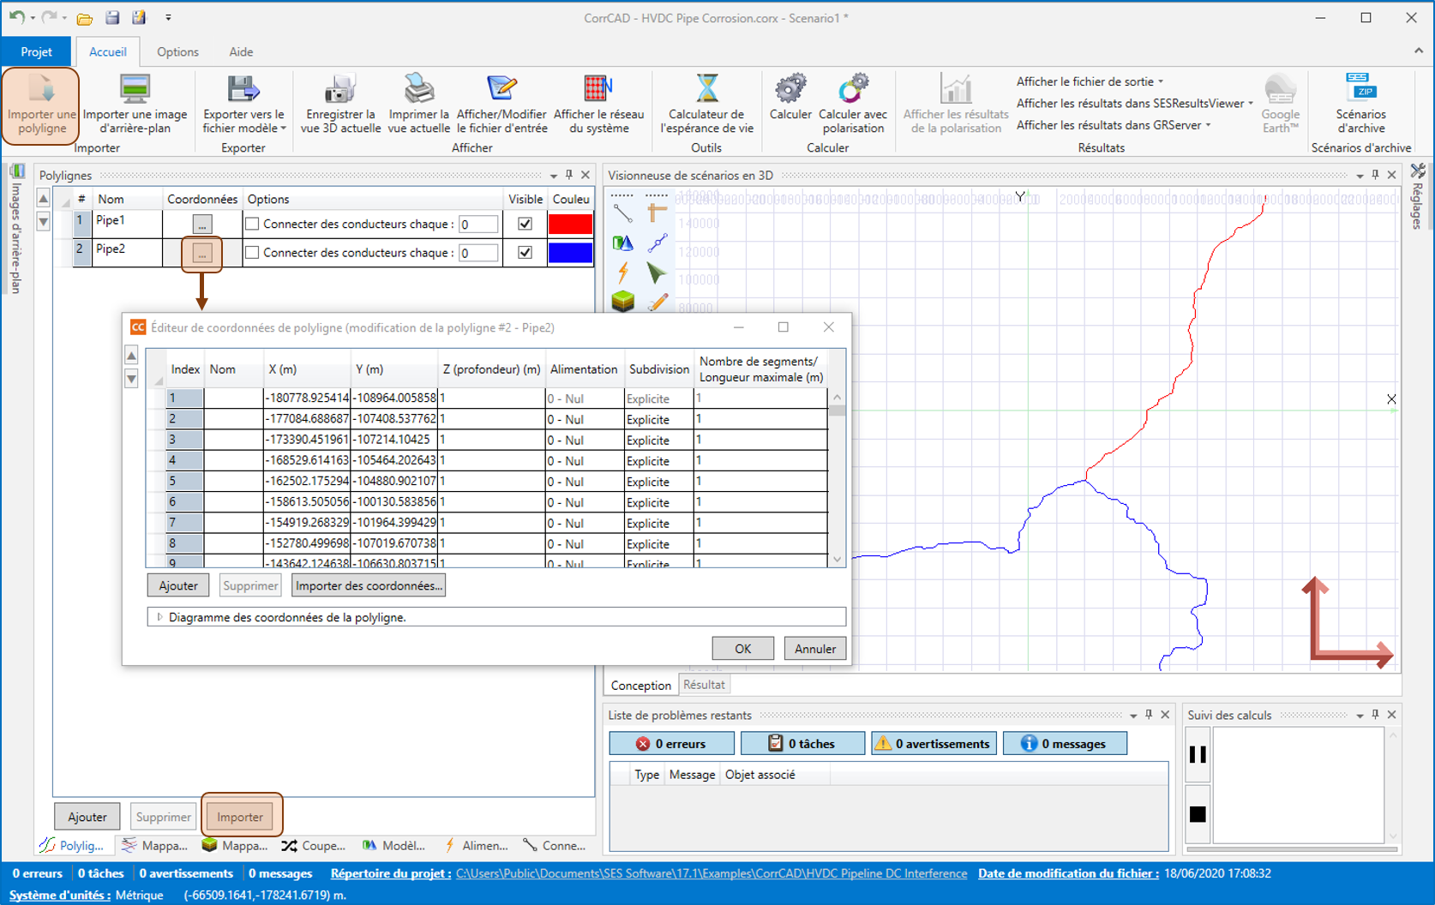
Task: Click the save-as icon in quick access toolbar
Action: pyautogui.click(x=138, y=17)
